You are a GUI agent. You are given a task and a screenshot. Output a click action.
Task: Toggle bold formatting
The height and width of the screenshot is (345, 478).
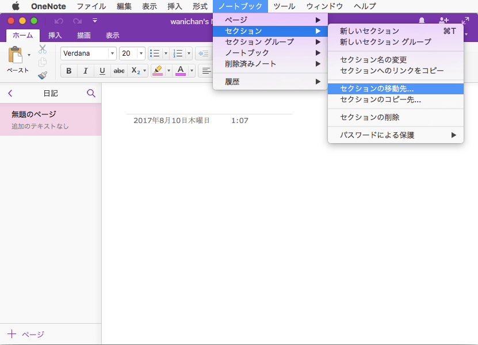coord(69,71)
